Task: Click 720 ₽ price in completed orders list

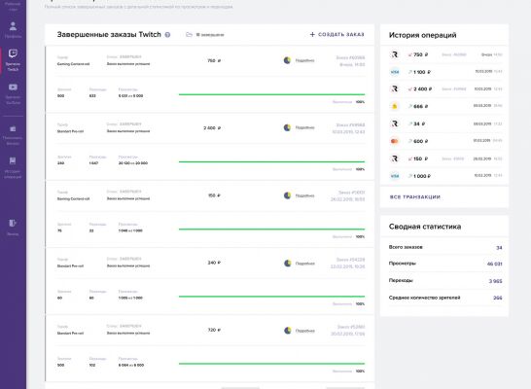Action: [x=214, y=330]
